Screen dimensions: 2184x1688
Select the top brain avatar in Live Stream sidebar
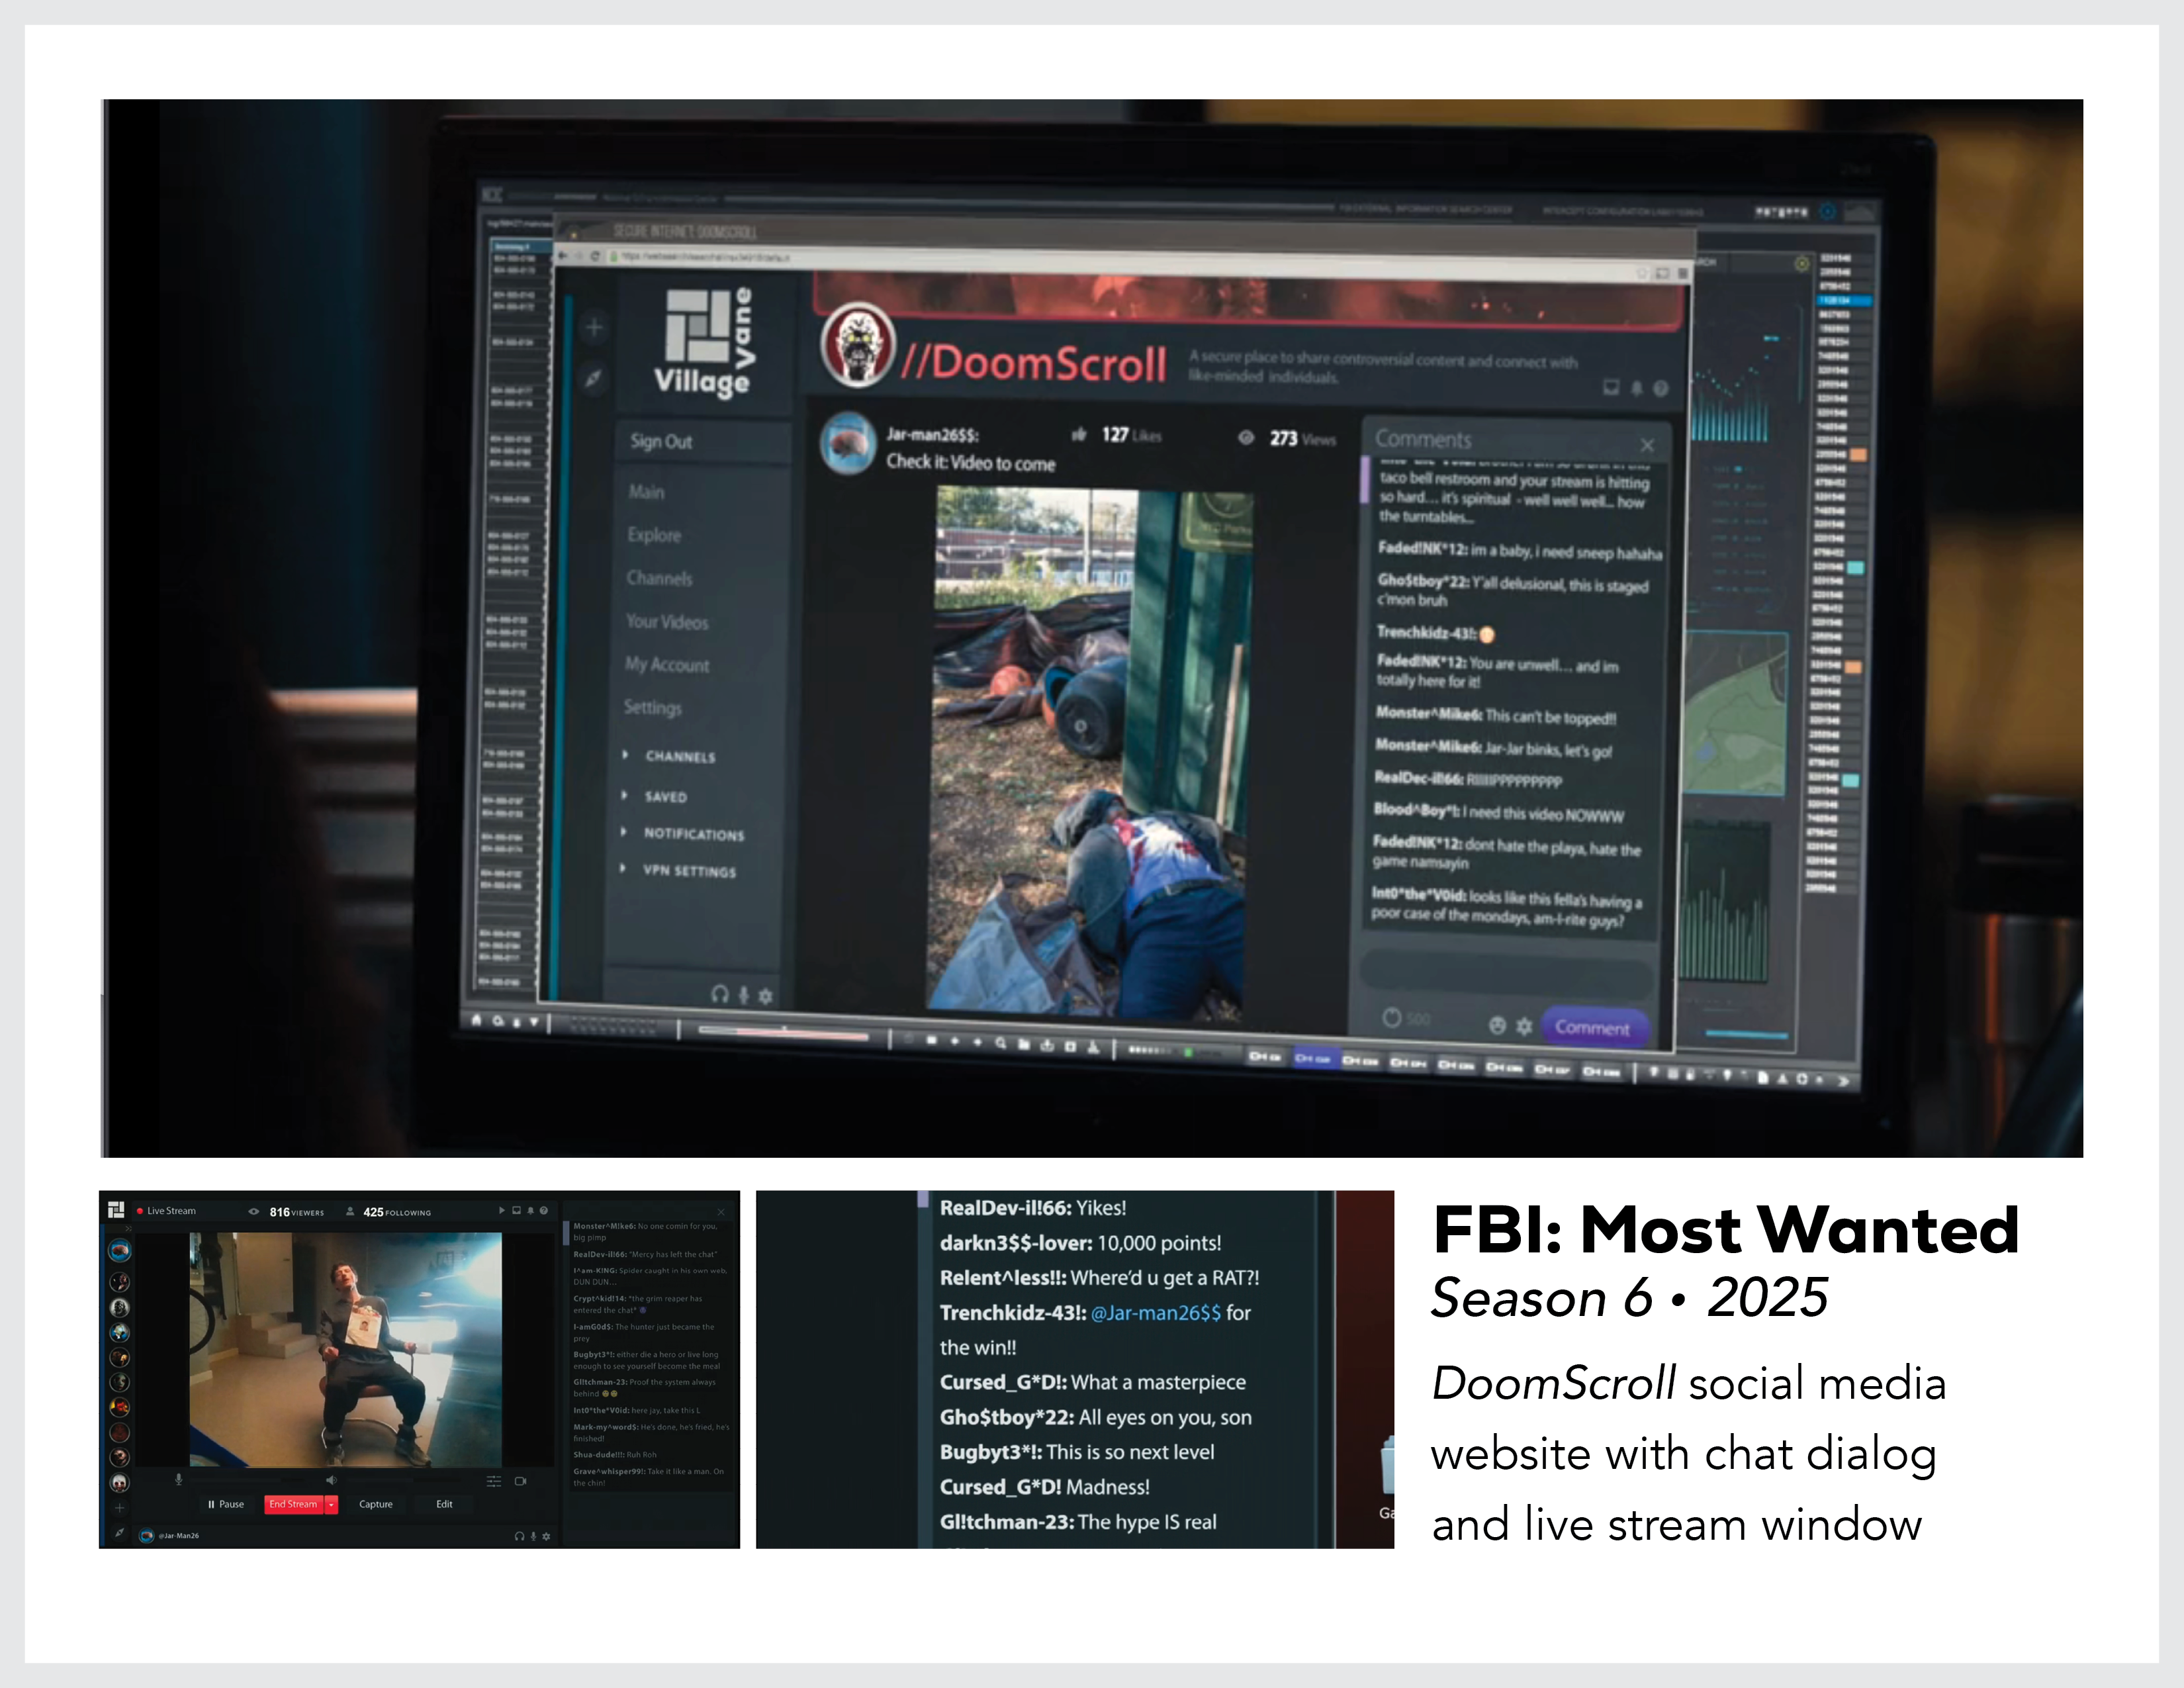point(120,1251)
